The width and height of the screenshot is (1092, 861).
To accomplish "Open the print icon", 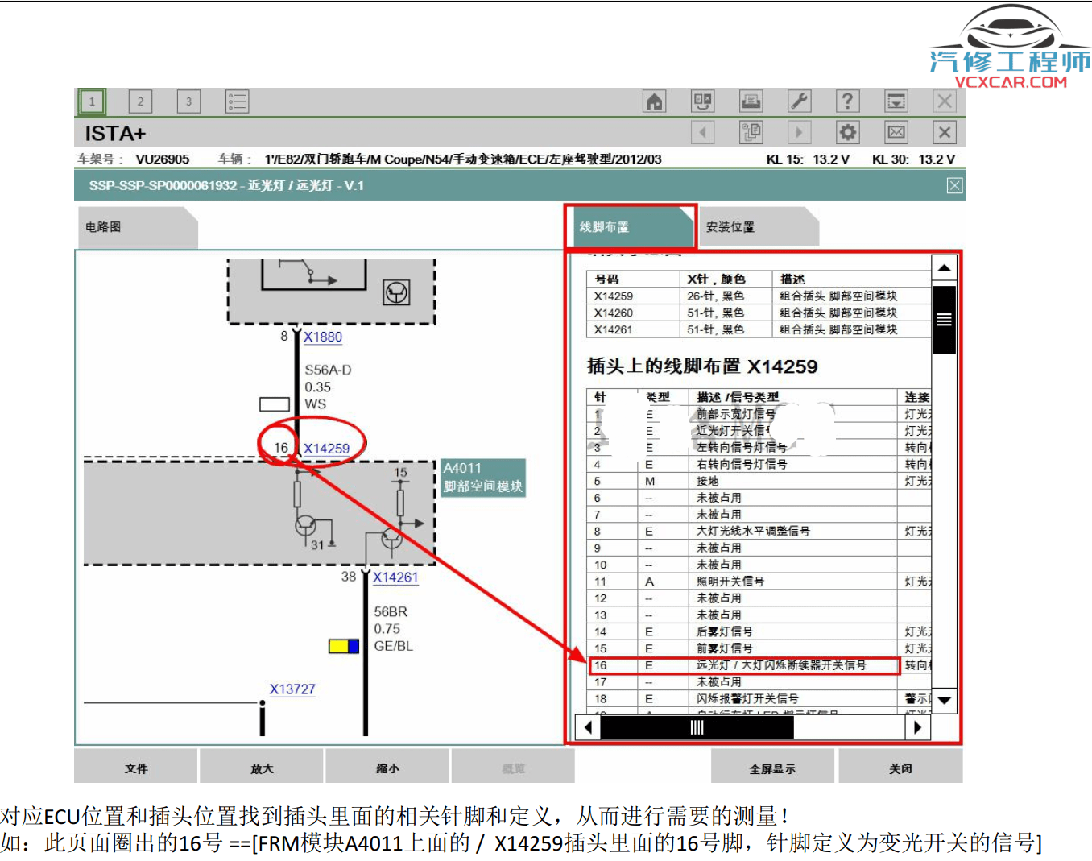I will 751,101.
